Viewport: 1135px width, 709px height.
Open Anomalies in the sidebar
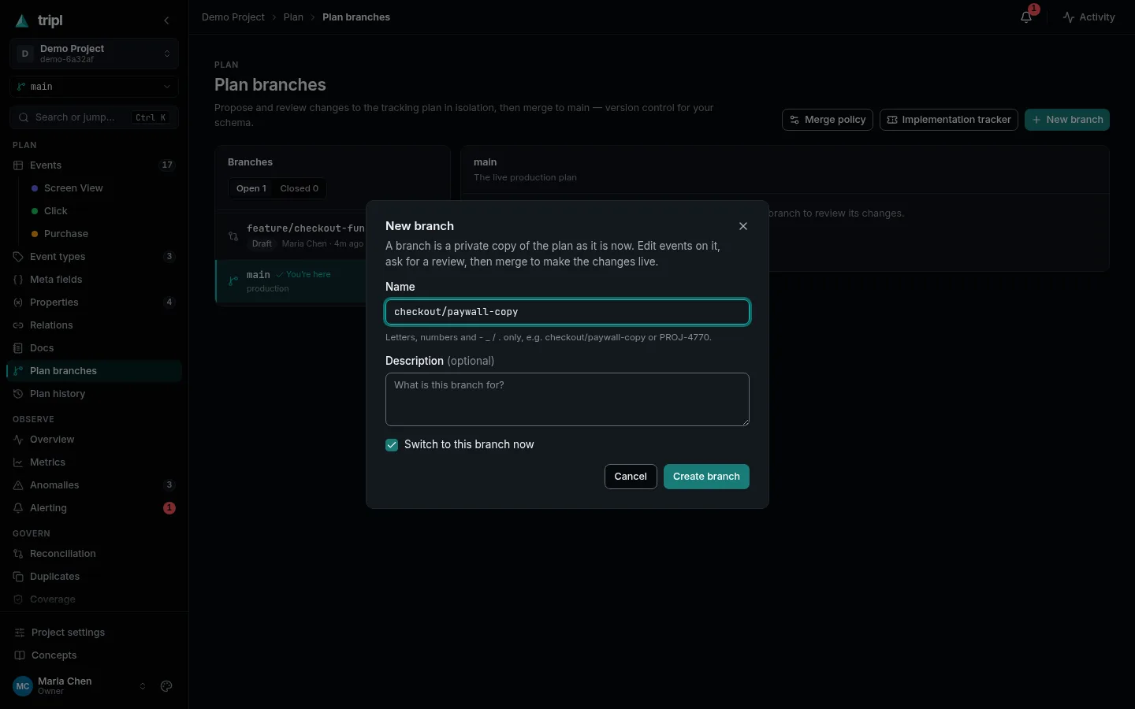pyautogui.click(x=95, y=485)
